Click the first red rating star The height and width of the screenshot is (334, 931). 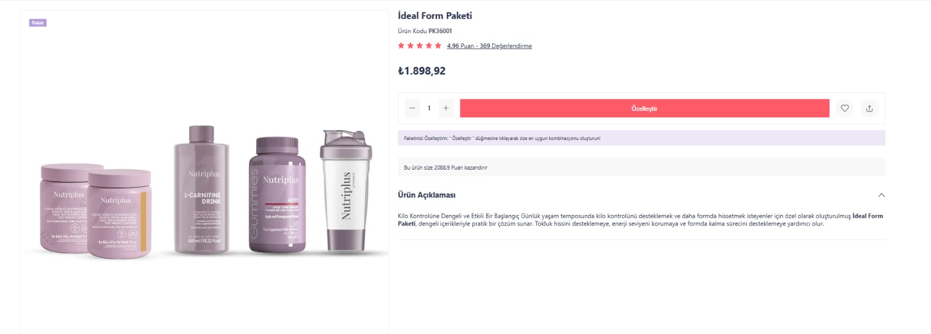pos(401,46)
